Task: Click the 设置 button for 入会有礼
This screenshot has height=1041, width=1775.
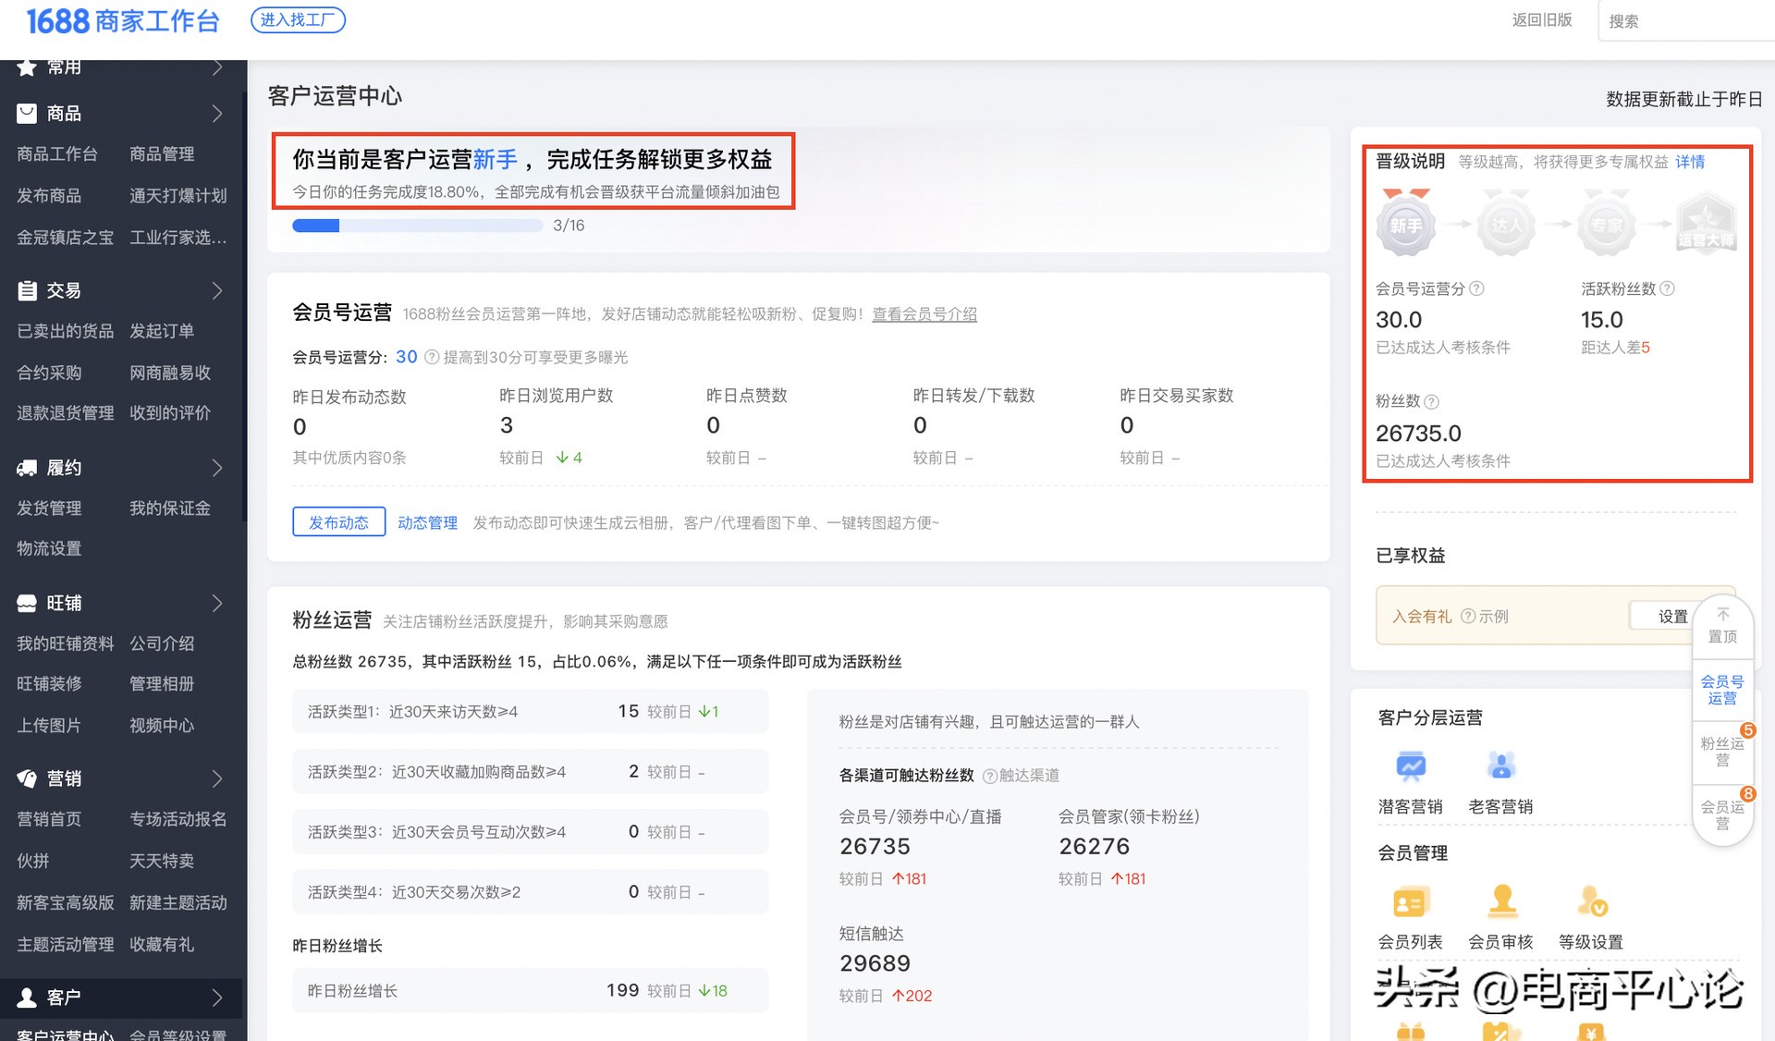Action: pos(1671,616)
